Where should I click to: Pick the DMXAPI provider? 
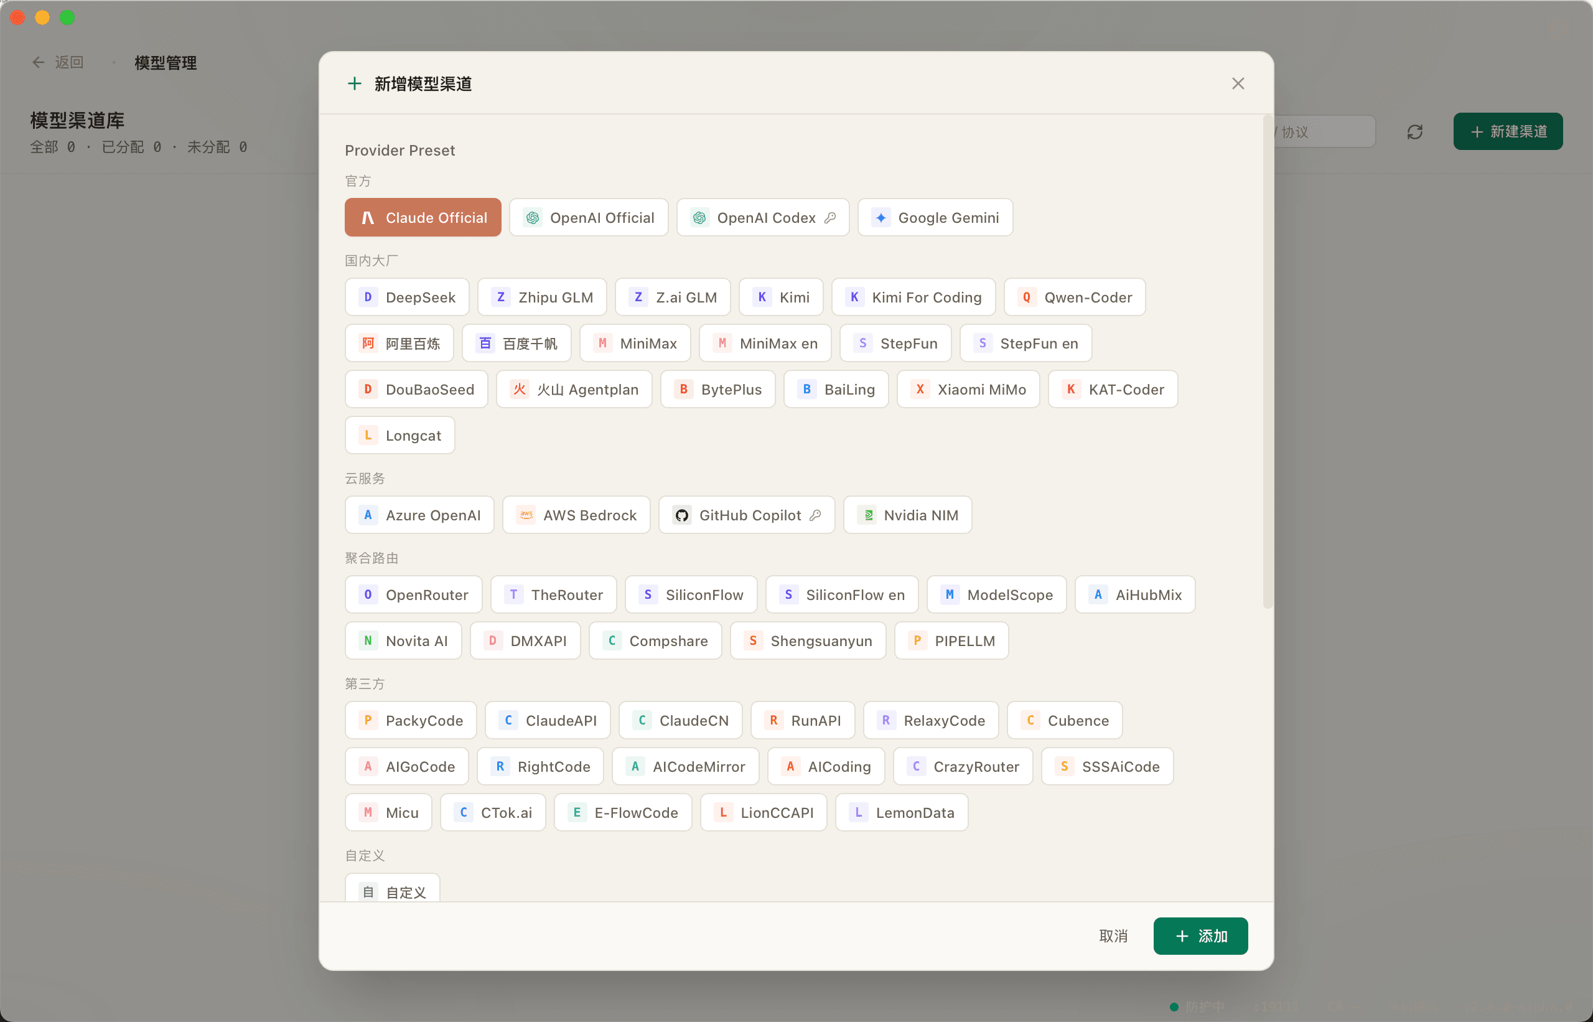click(525, 640)
